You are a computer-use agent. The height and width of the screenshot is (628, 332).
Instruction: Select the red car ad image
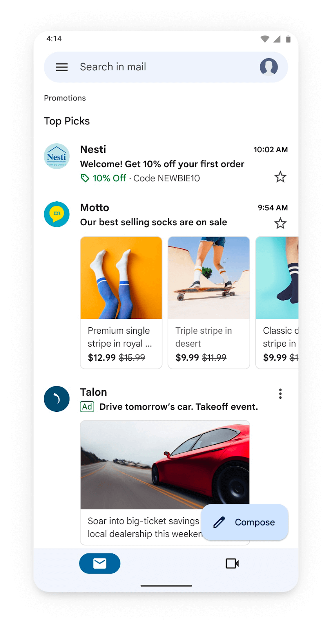165,465
